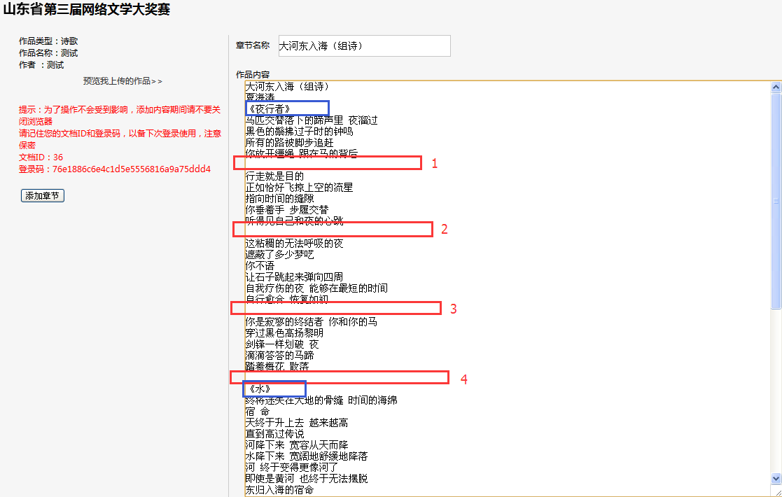
Task: Click the content scrollbar down arrow
Action: pos(776,478)
